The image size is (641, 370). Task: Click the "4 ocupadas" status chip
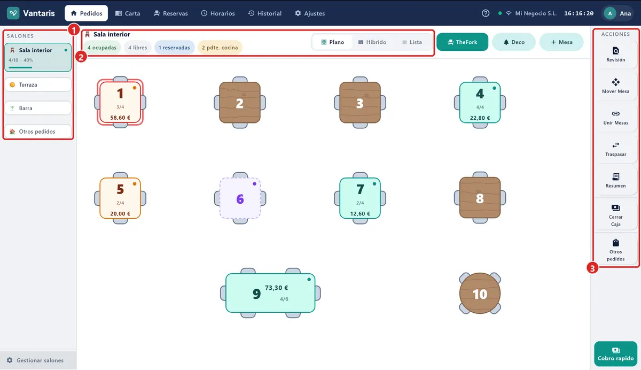click(x=101, y=48)
